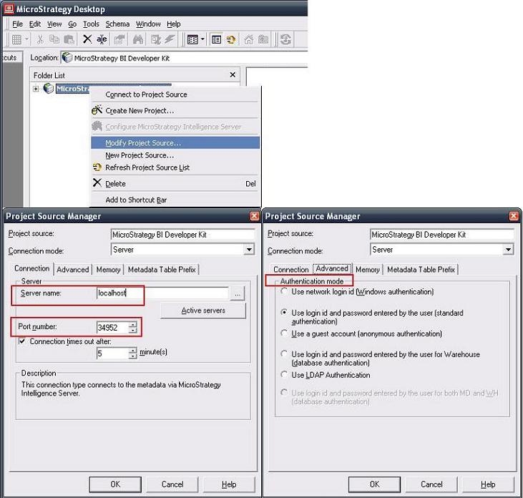Choose 'Modify Project Source...' from context menu
Viewport: 523px width, 498px height.
click(x=143, y=143)
